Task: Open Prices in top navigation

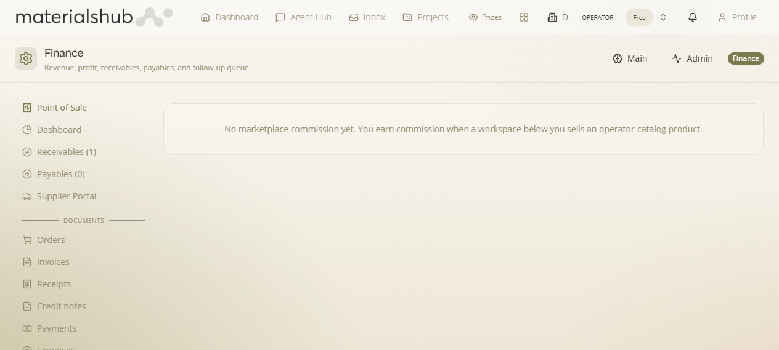Action: coord(485,17)
